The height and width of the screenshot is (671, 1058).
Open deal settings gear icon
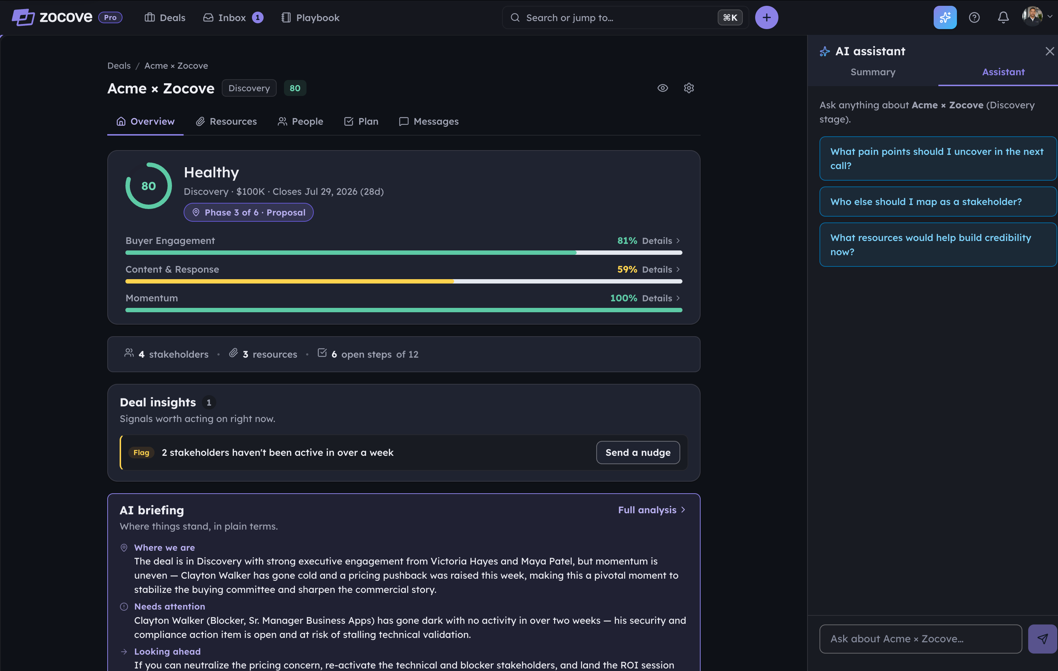click(689, 88)
